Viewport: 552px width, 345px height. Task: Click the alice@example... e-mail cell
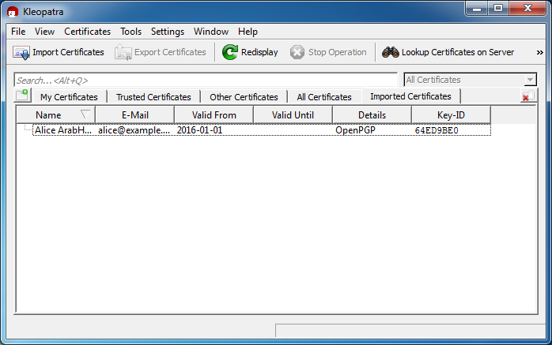(134, 130)
